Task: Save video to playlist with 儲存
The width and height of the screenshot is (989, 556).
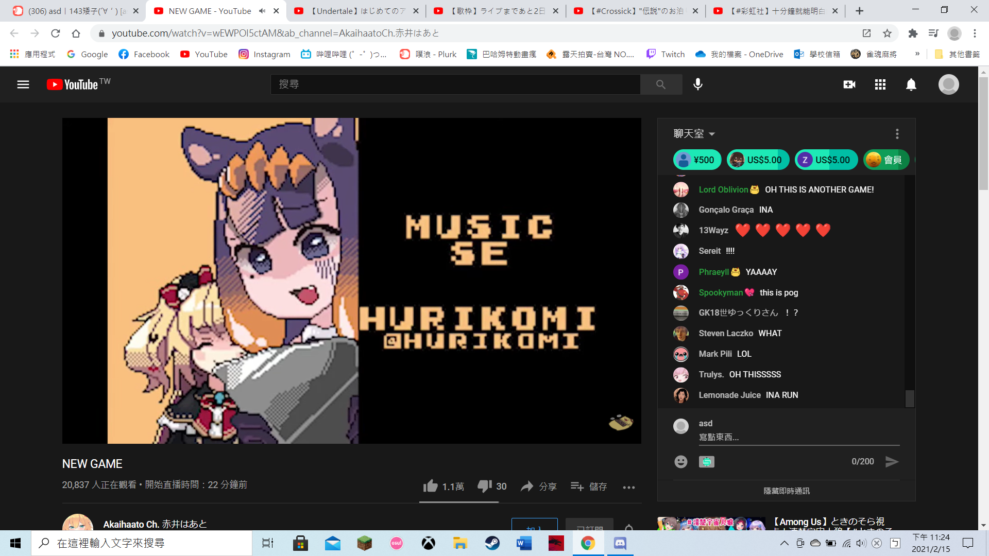Action: [589, 486]
